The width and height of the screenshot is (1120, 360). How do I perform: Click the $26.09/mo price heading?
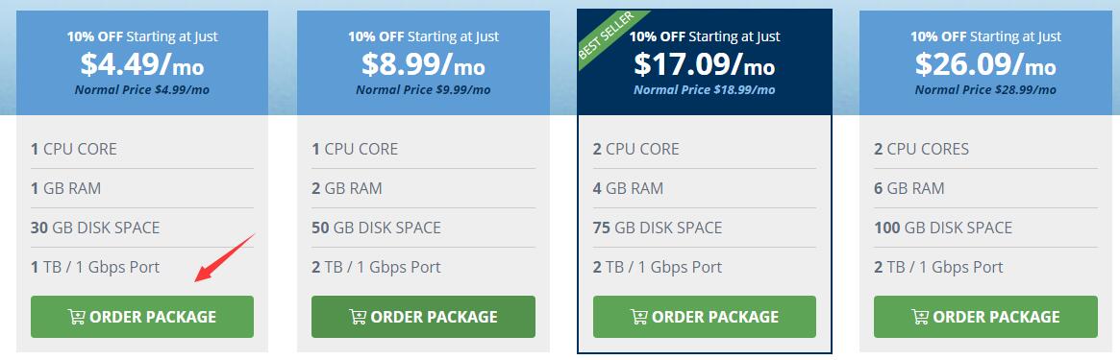[x=985, y=65]
